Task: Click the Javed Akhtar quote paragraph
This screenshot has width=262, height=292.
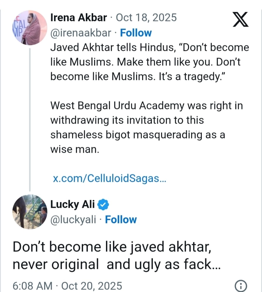Action: [149, 62]
